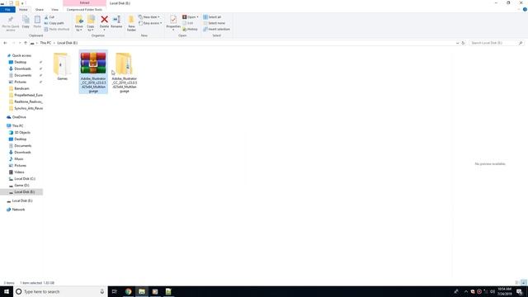Open 3D Objects in sidebar
This screenshot has width=528, height=297.
click(x=22, y=133)
